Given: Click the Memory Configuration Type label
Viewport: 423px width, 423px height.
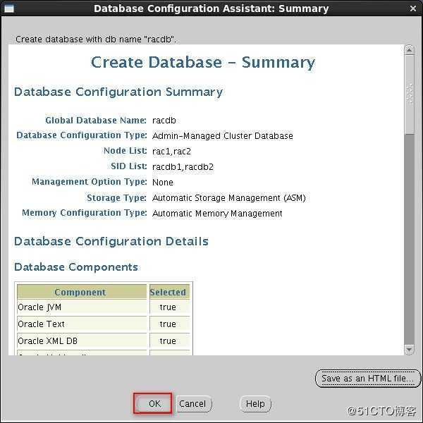Looking at the screenshot, I should coord(85,213).
